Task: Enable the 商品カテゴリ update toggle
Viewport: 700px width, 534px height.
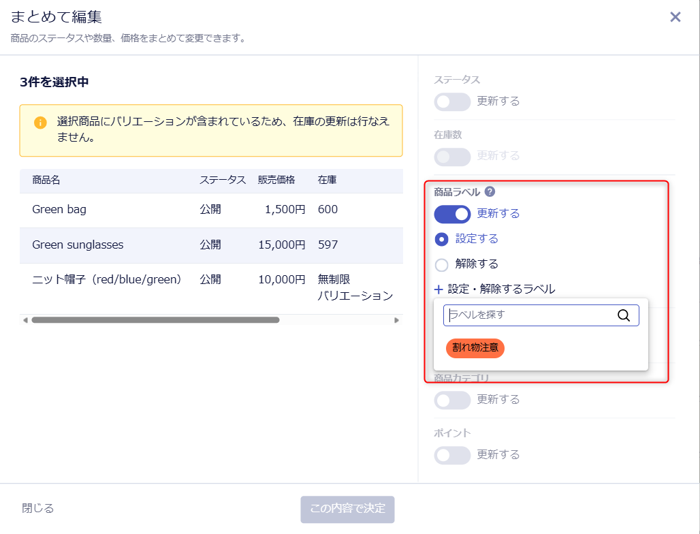Action: (452, 400)
